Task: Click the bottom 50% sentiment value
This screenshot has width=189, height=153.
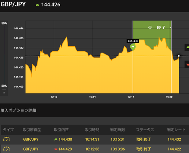Action: (4, 86)
